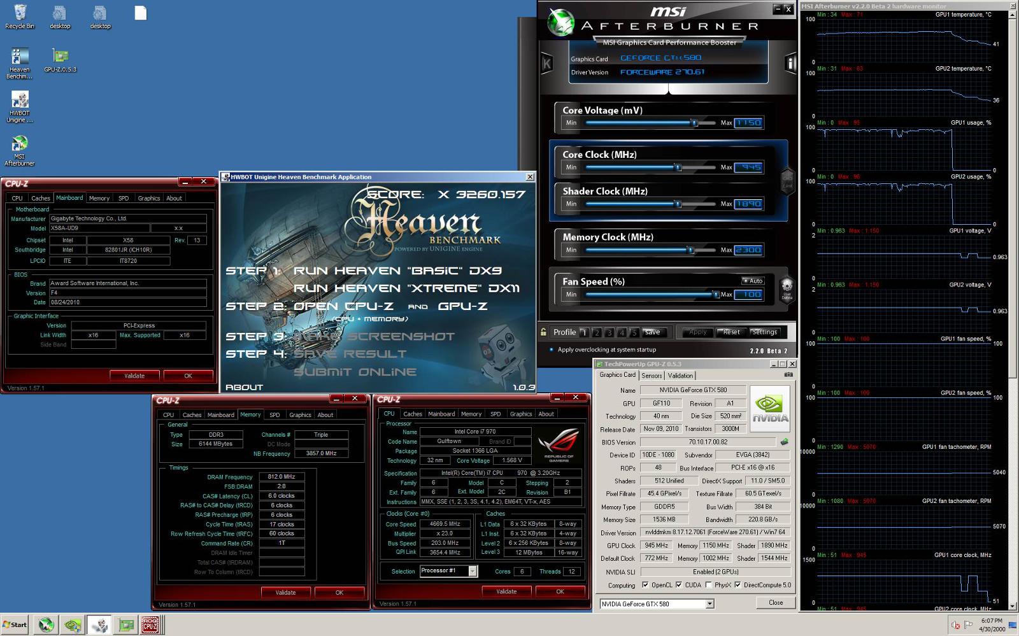Click the graphics card GPU-Z taskbar icon
Screen dimensions: 1019x636
pyautogui.click(x=126, y=625)
